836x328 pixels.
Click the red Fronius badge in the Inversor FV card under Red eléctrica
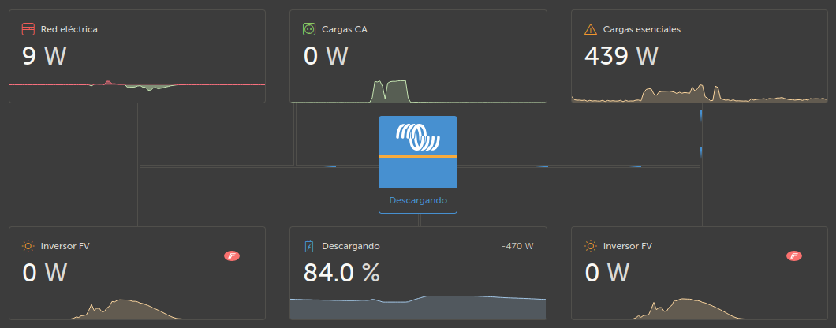pos(232,255)
